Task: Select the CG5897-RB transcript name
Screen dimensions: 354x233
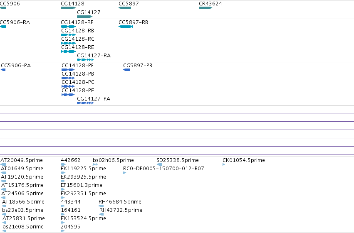Action: point(133,22)
